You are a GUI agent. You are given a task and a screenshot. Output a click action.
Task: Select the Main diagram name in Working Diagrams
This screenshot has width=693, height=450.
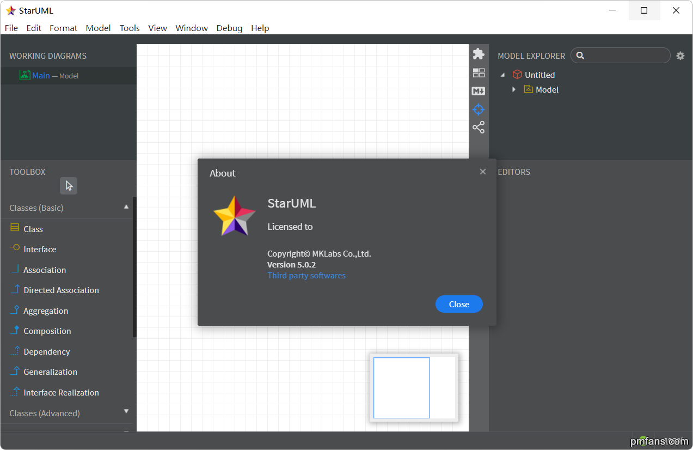41,76
